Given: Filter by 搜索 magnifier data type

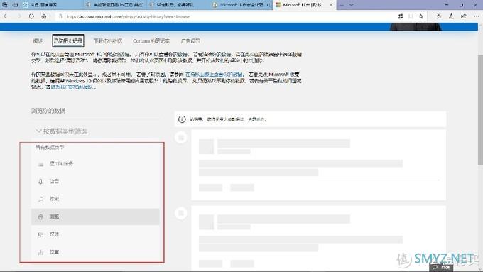Looking at the screenshot, I should 95,199.
